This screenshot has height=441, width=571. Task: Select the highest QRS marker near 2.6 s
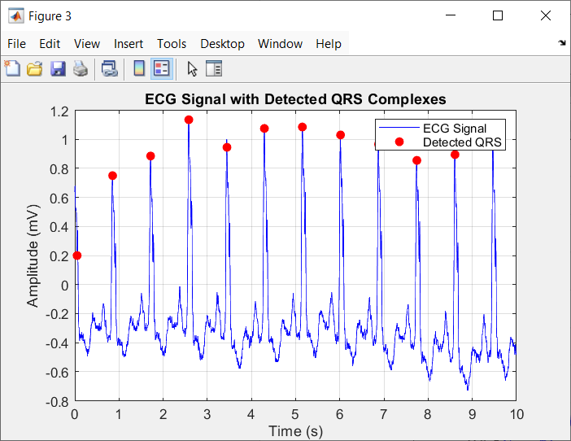189,120
